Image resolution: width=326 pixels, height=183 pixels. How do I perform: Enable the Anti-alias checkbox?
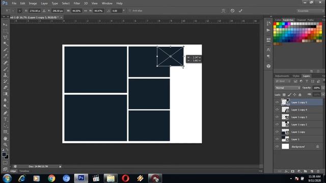130,11
